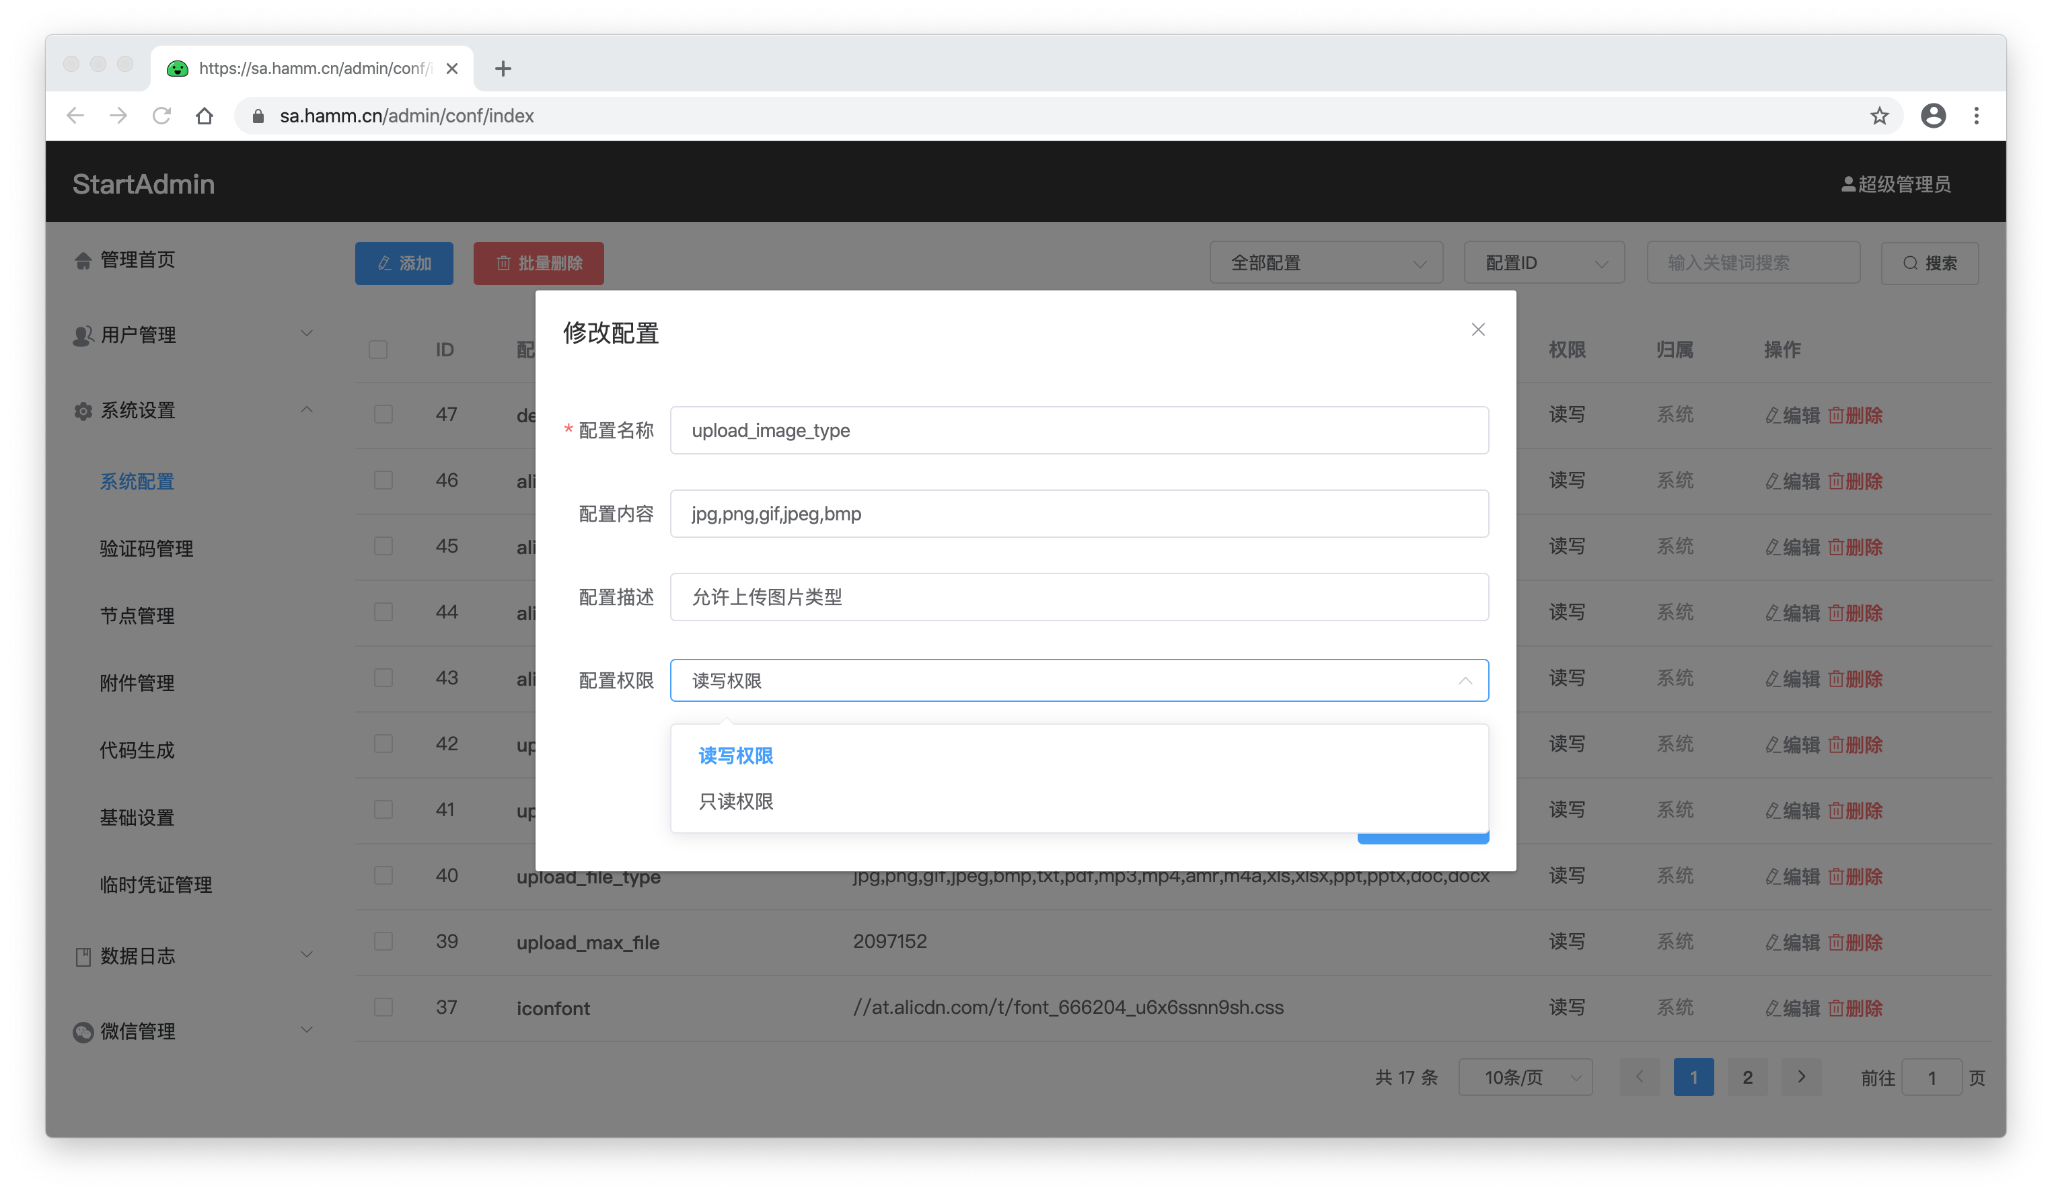Click the 超级管理员 user menu
The height and width of the screenshot is (1194, 2052).
1896,184
